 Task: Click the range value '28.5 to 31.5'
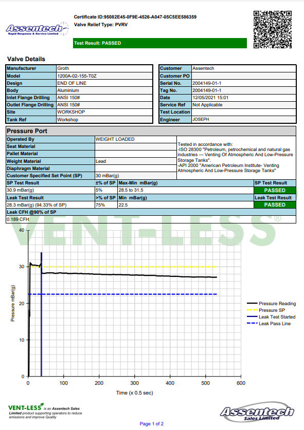coord(131,190)
